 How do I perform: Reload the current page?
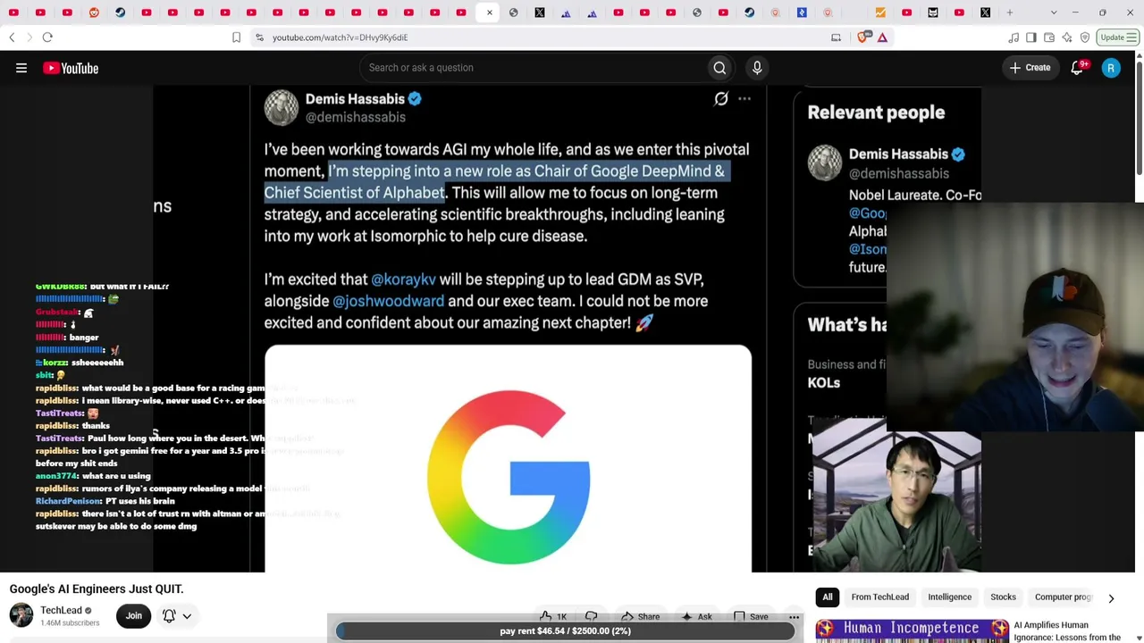click(x=47, y=38)
